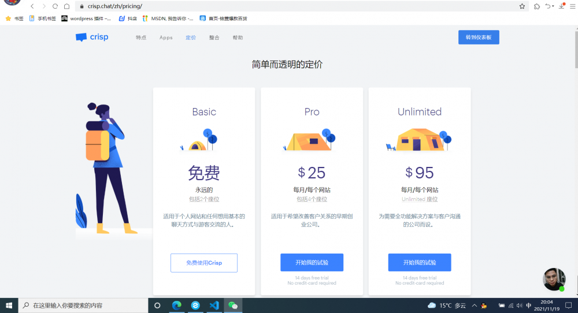Screen dimensions: 578x313
Task: Click the volume speaker tray icon
Action: click(x=520, y=305)
